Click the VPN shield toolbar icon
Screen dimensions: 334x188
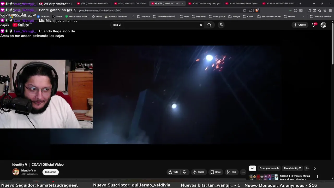(x=325, y=10)
